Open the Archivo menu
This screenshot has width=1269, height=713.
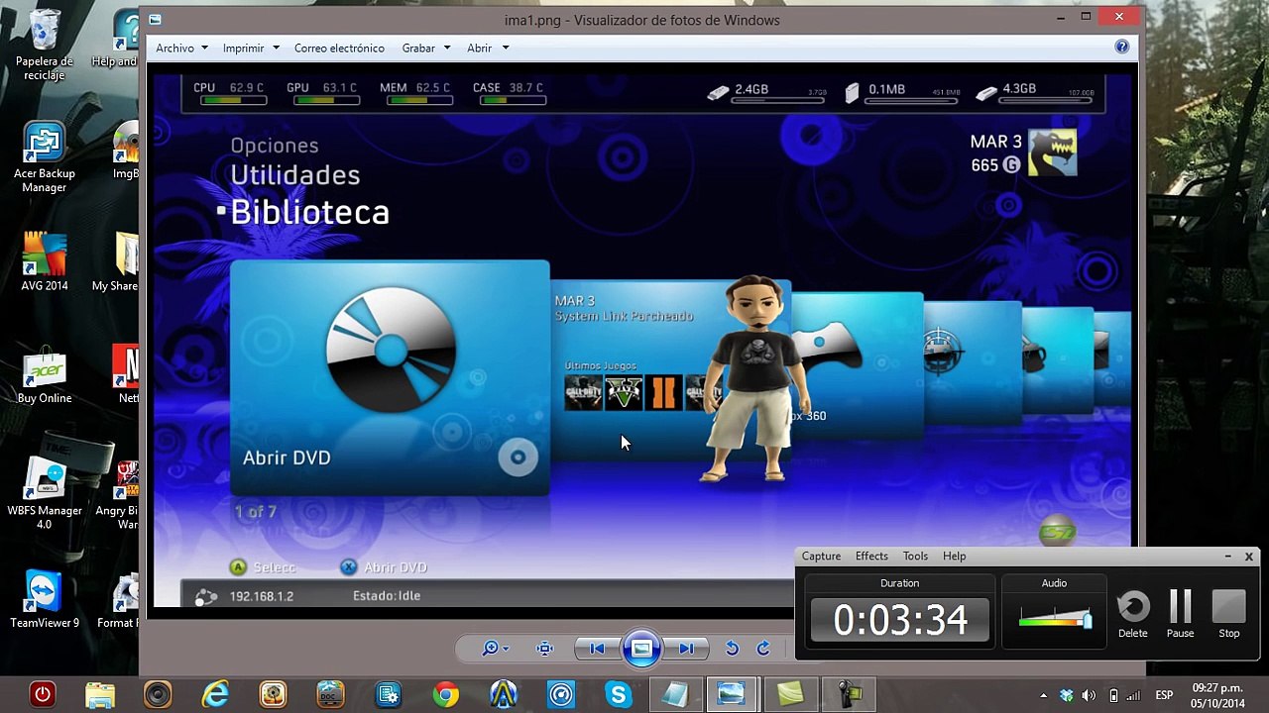click(x=181, y=48)
